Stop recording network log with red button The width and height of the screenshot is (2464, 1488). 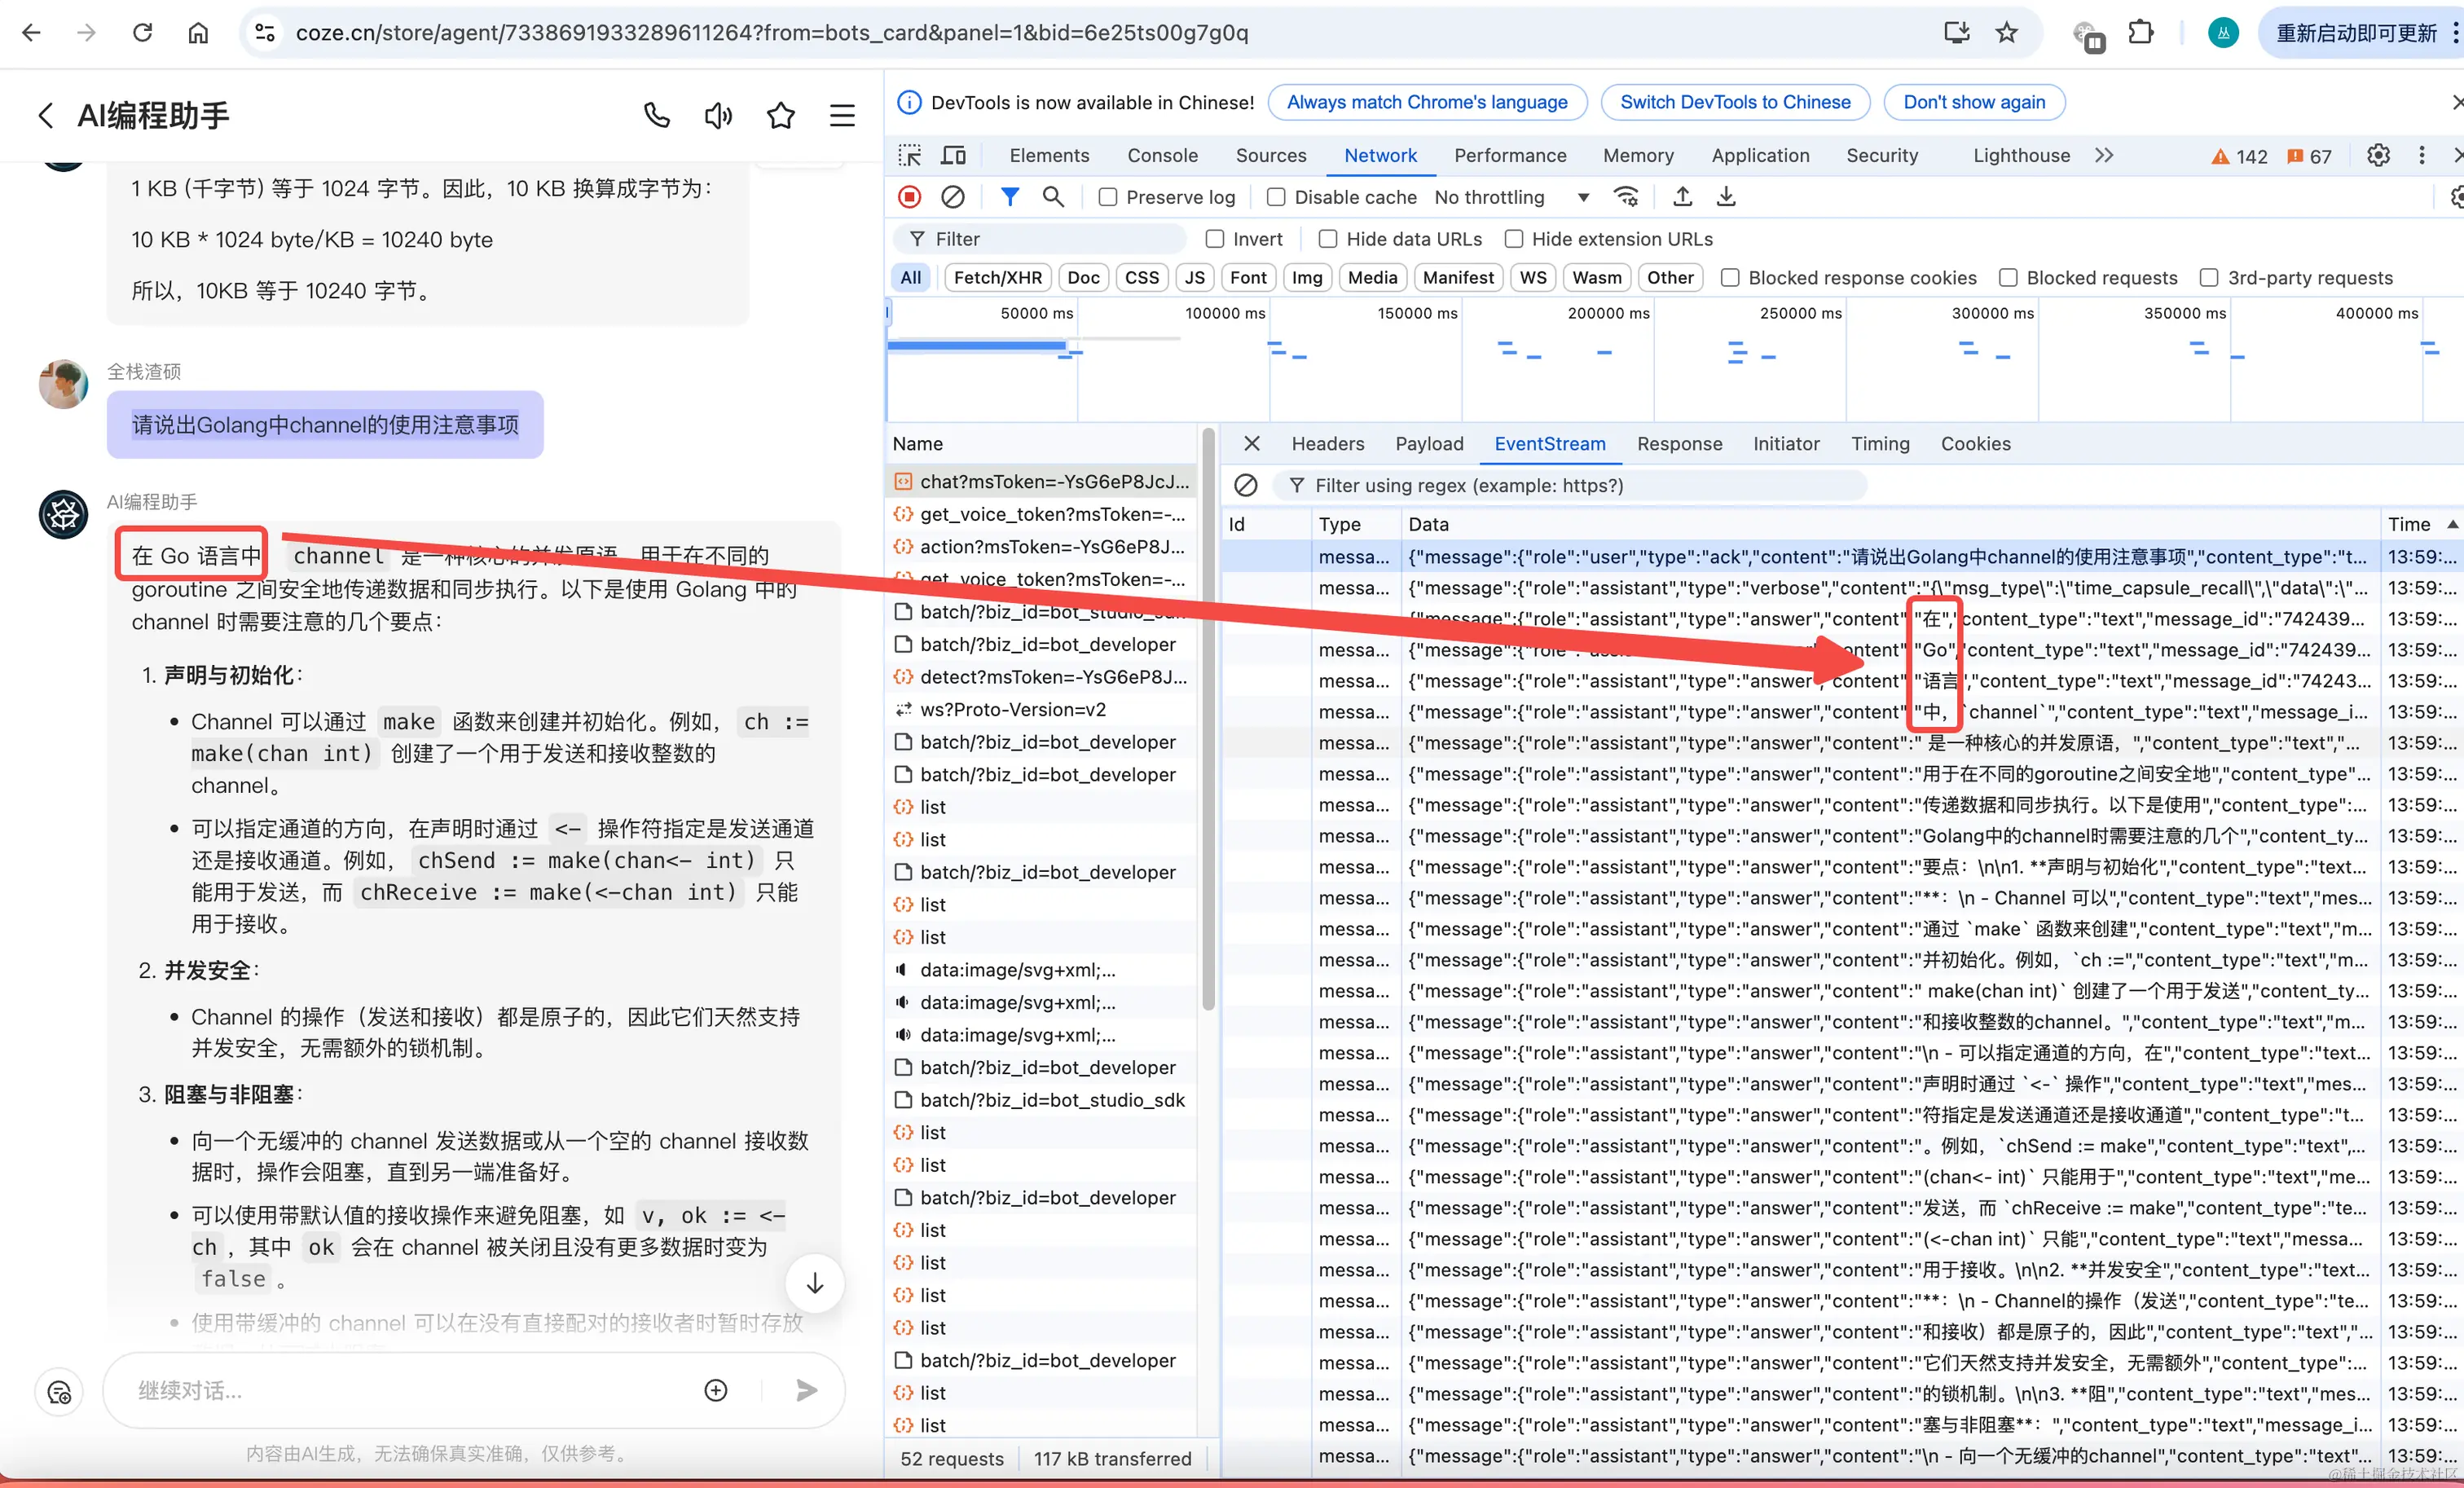[909, 197]
